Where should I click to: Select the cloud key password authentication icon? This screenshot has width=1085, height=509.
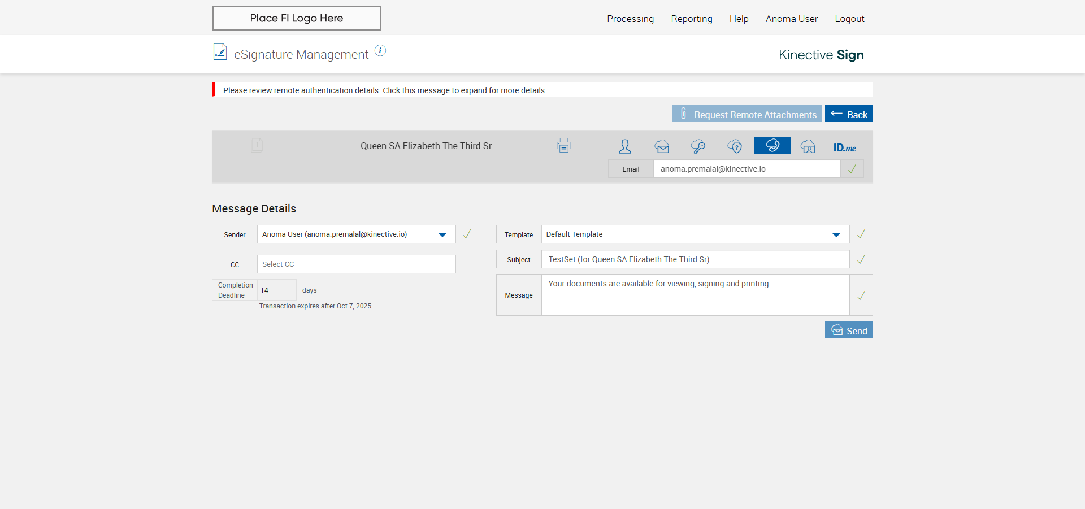pos(698,146)
